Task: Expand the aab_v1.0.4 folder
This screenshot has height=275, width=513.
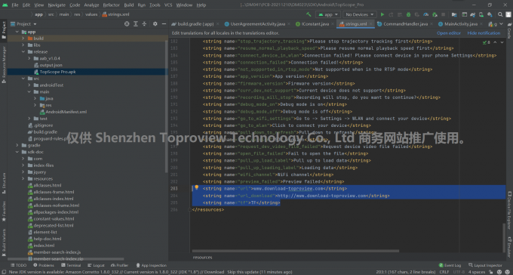Action: pyautogui.click(x=29, y=58)
